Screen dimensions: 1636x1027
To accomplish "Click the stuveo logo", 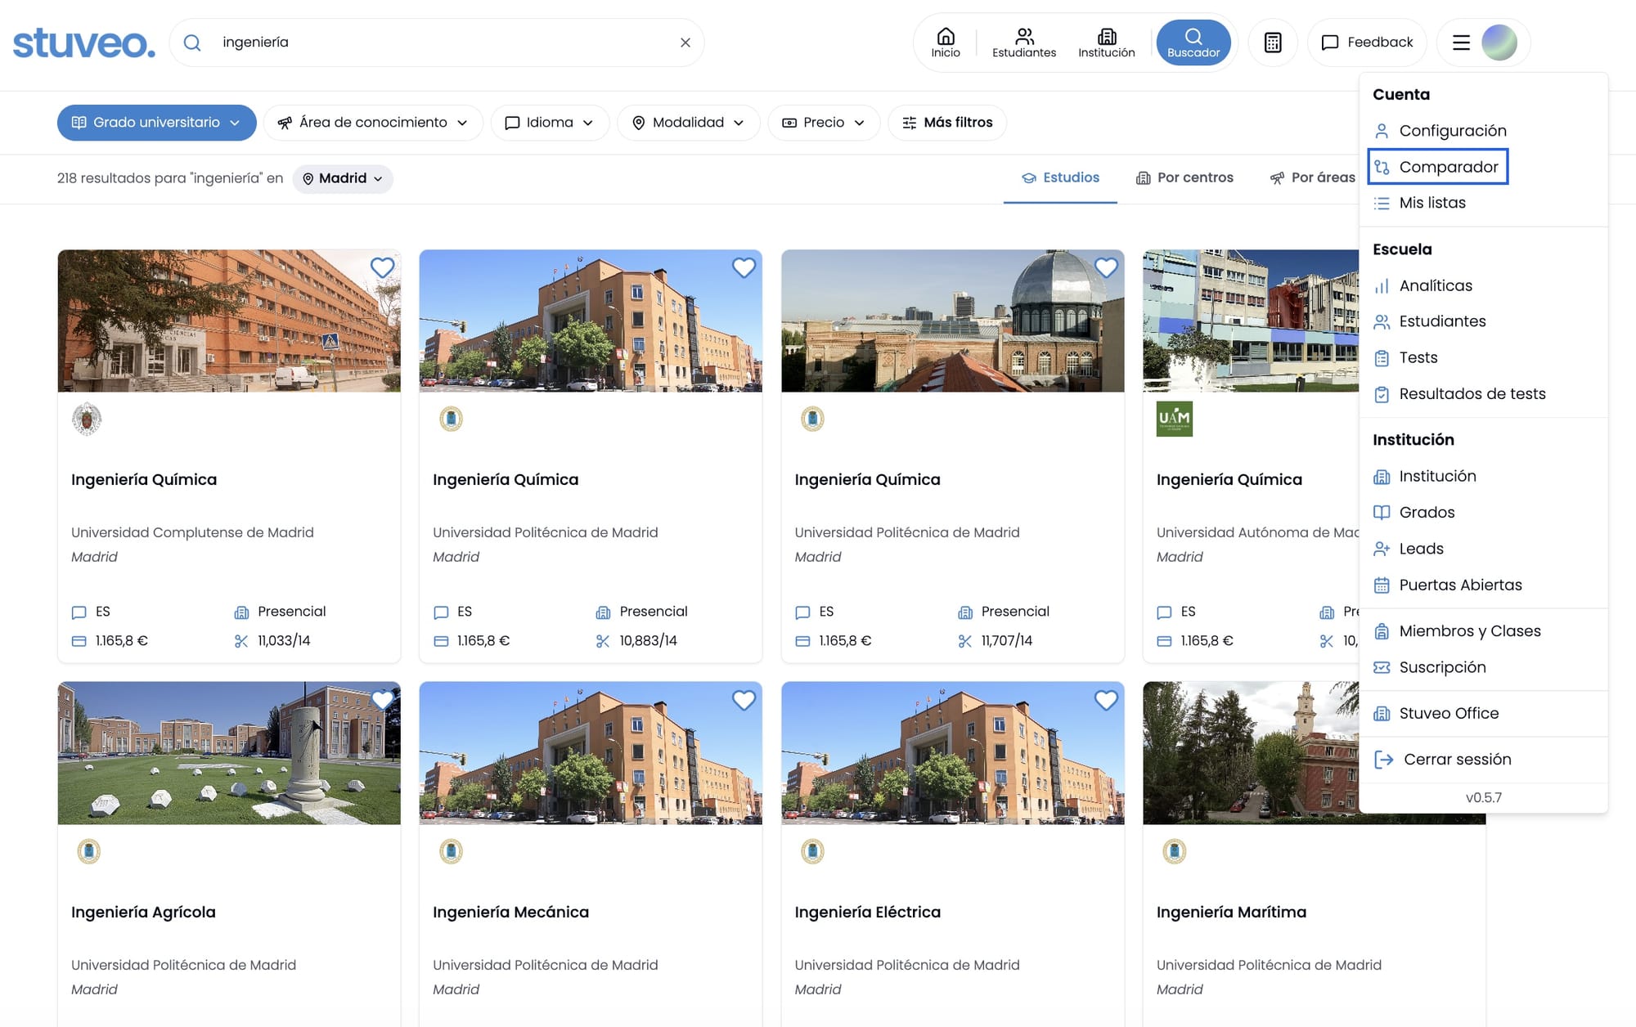I will 83,43.
